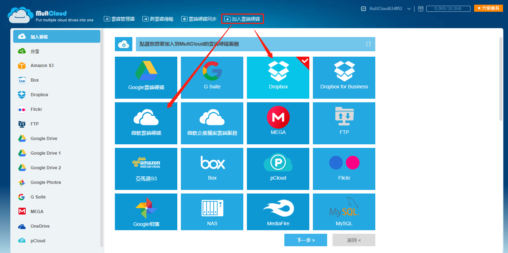This screenshot has width=508, height=253.
Task: Pick the pCloud tile in the grid
Action: tap(278, 169)
